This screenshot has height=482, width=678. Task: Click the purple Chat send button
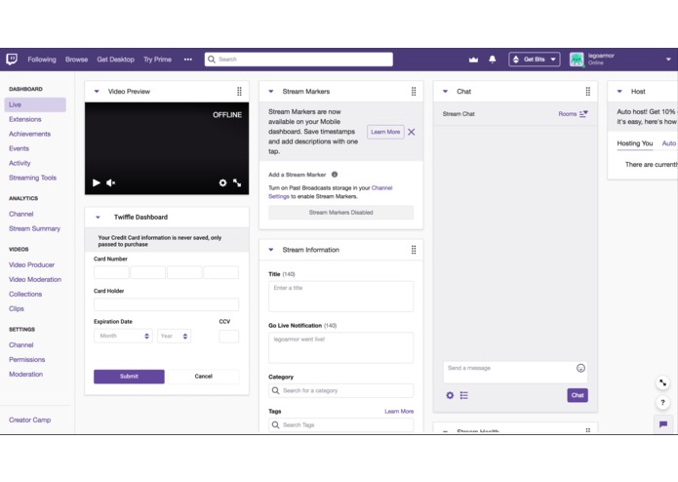click(578, 395)
